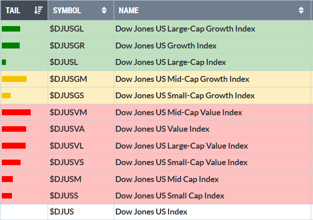Click the yellow tail bar for $DJUSGM

(x=14, y=79)
